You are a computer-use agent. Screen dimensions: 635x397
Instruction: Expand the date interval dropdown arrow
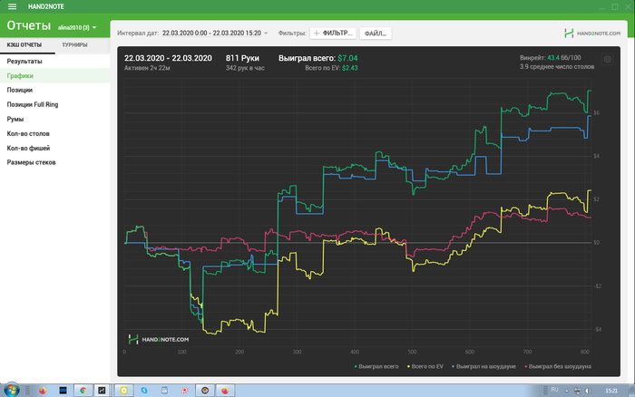[266, 34]
